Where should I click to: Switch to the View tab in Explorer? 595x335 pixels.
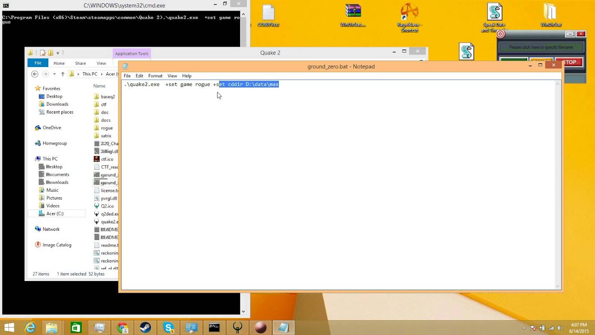point(101,63)
